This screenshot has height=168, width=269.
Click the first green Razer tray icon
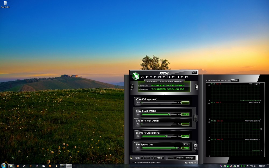[241, 166]
